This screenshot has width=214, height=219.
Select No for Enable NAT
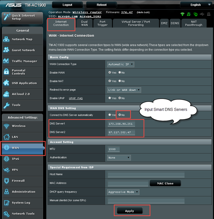[119, 81]
